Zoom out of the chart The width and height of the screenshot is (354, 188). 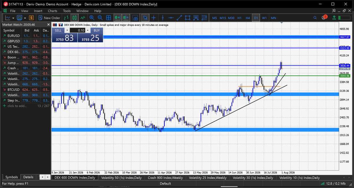point(100,18)
